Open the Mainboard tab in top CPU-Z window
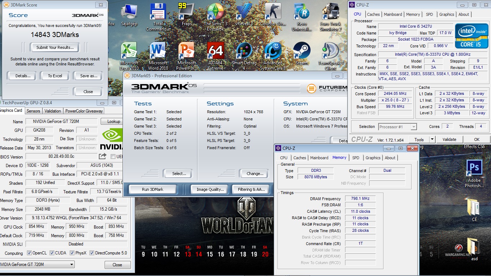 point(393,14)
